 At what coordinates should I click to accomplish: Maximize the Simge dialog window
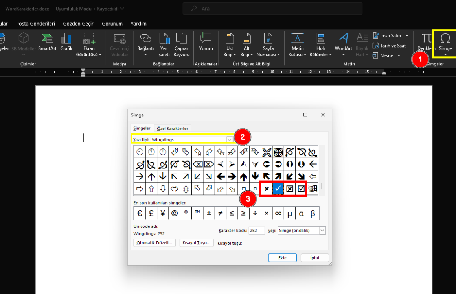click(x=305, y=115)
